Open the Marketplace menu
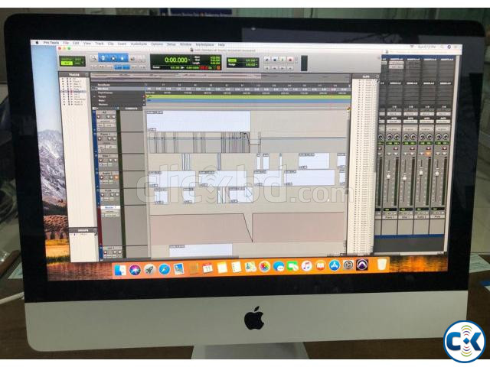This screenshot has width=490, height=367. [204, 44]
